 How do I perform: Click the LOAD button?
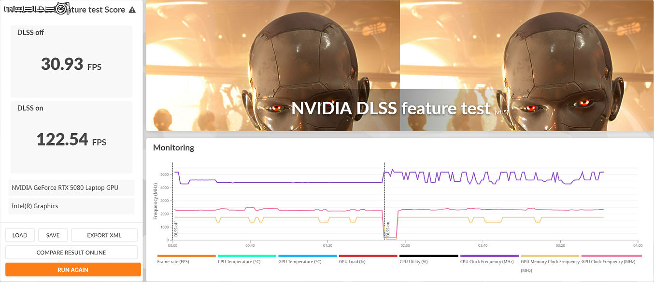[x=20, y=235]
